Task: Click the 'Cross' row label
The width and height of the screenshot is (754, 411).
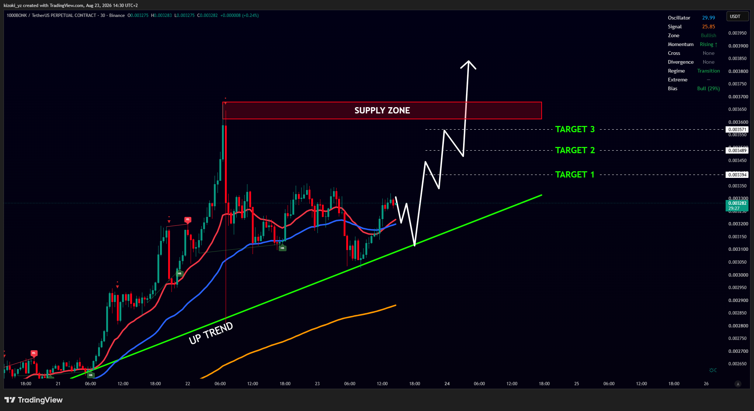Action: click(674, 53)
